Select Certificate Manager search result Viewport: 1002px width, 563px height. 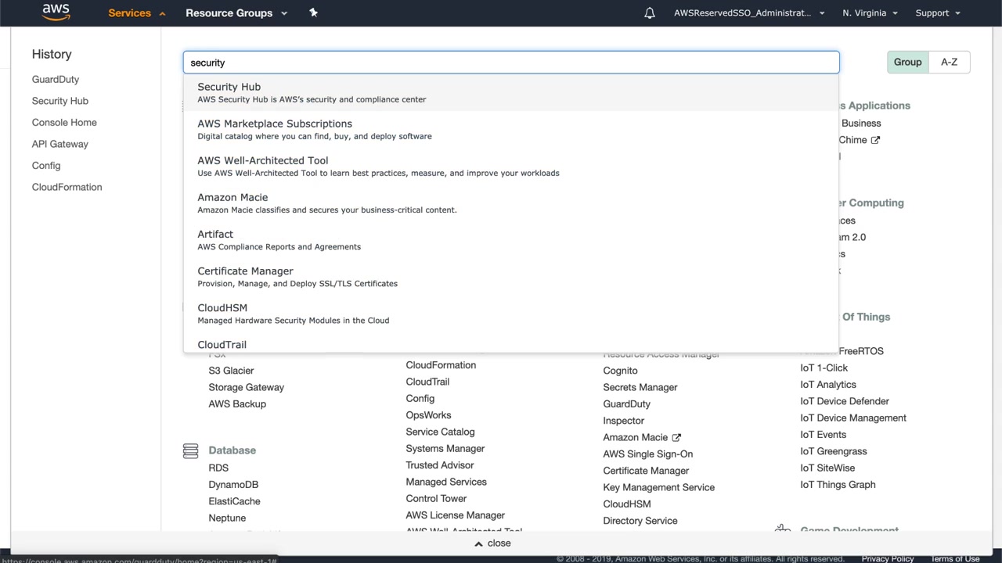click(511, 276)
